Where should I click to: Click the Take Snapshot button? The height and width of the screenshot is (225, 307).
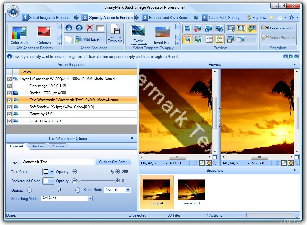[278, 28]
